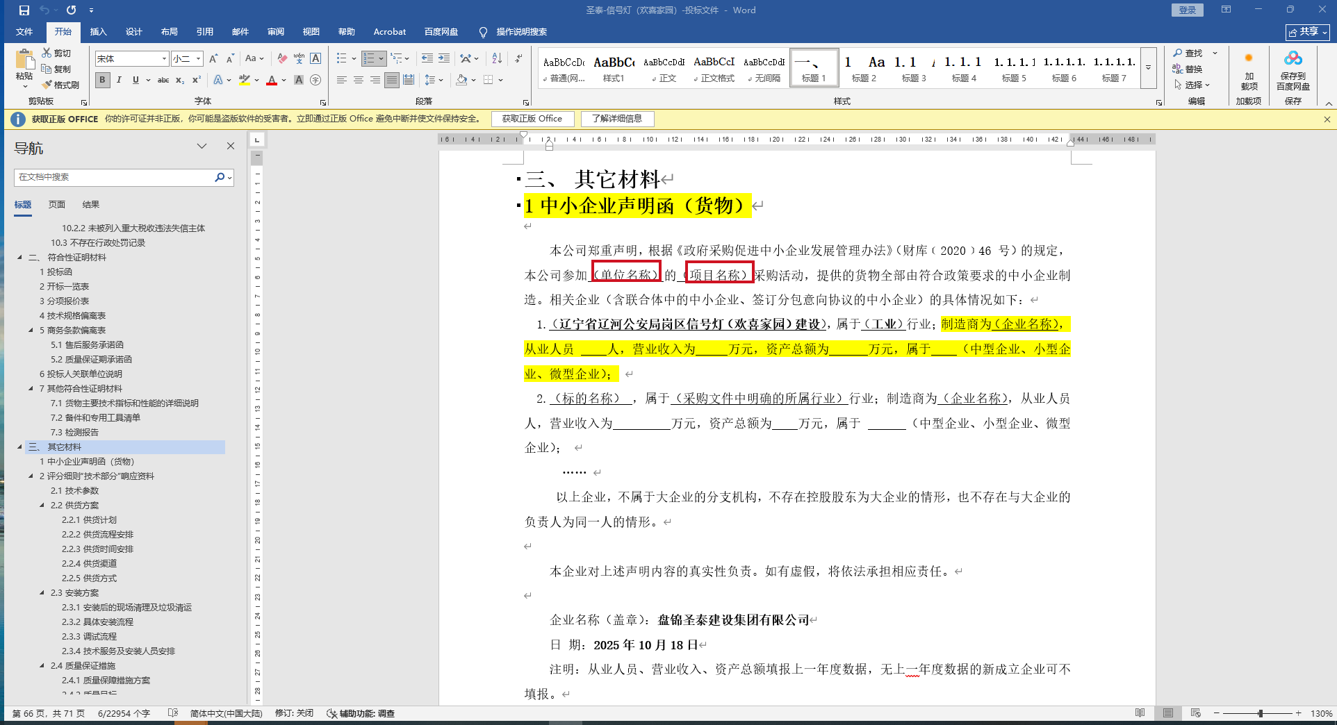Click the increase indent icon
The width and height of the screenshot is (1337, 725).
[x=444, y=58]
